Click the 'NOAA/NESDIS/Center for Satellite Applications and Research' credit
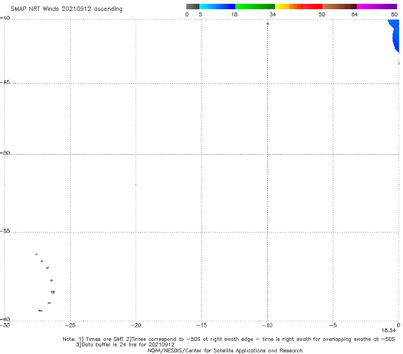Screen dimensions: 403x354 click(225, 351)
